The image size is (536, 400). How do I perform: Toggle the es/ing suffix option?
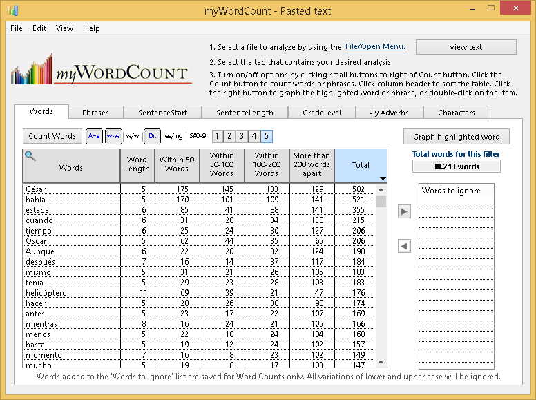click(x=174, y=137)
